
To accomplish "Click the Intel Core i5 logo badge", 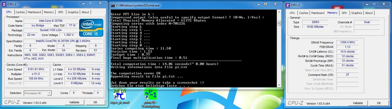I will (x=91, y=27).
